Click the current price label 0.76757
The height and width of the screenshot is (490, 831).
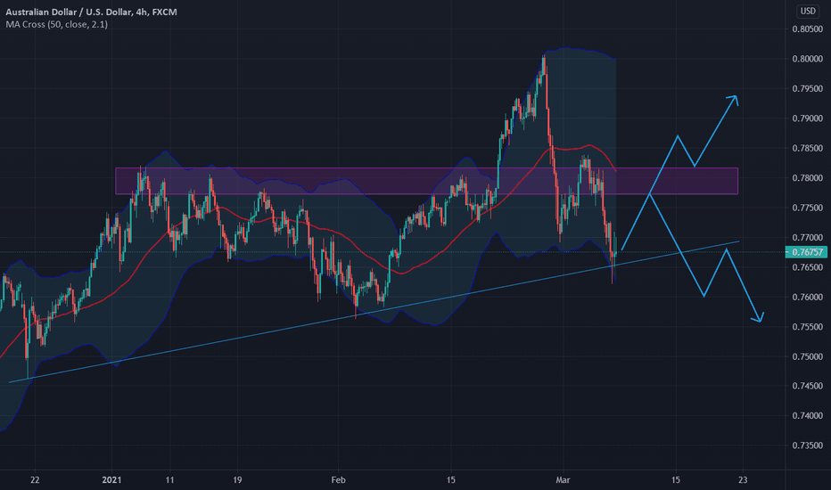click(x=807, y=252)
